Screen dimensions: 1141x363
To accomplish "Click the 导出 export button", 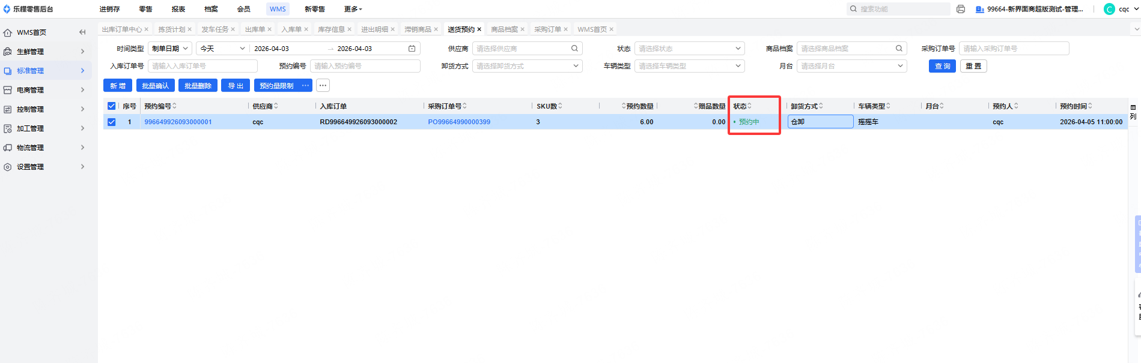I will pos(236,86).
